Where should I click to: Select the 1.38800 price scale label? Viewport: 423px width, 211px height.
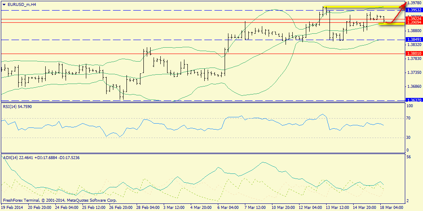[x=414, y=31]
